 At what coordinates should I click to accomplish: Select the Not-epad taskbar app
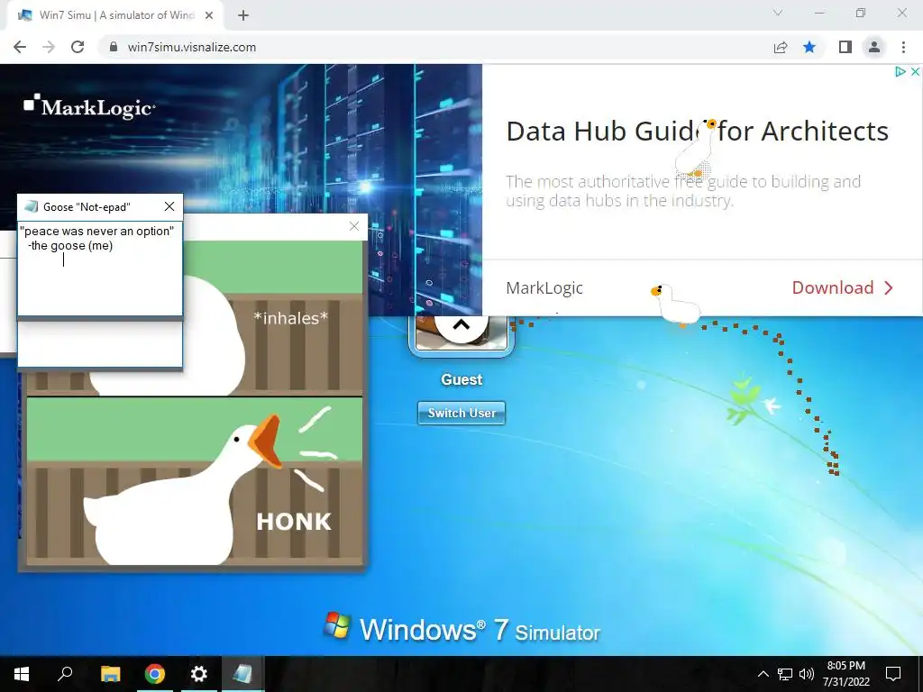point(242,674)
